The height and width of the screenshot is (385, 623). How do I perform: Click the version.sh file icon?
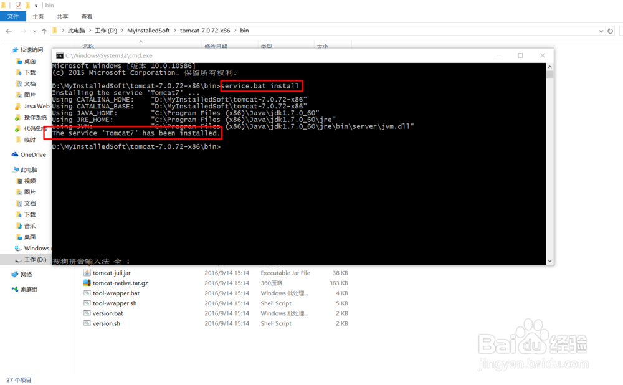click(87, 323)
